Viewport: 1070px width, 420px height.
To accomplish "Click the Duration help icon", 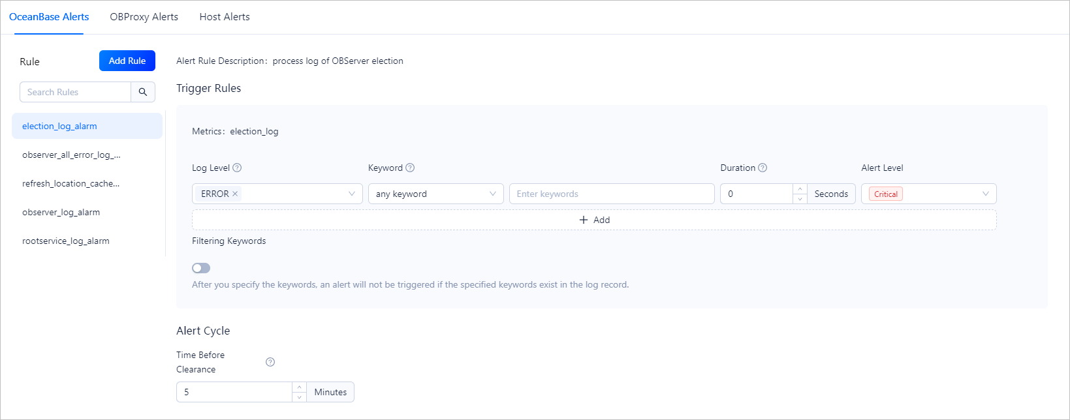I will click(x=763, y=168).
